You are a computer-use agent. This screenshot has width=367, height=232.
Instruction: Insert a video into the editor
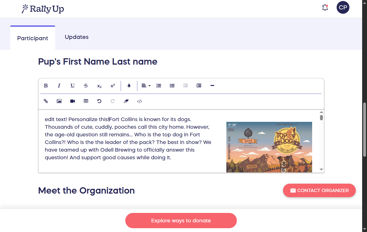click(72, 101)
